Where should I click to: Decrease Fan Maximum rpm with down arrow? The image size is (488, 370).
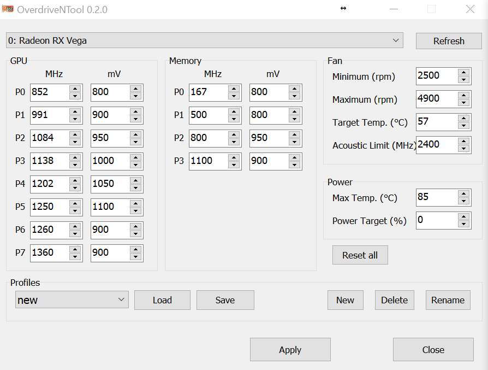click(464, 103)
